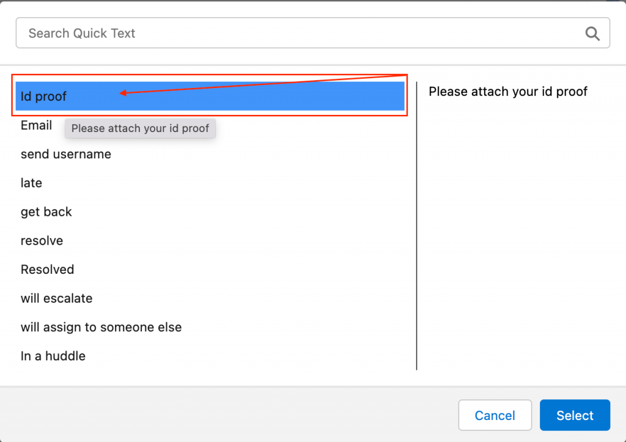Viewport: 626px width, 442px height.
Task: Select the will escalate quick text
Action: pyautogui.click(x=56, y=298)
